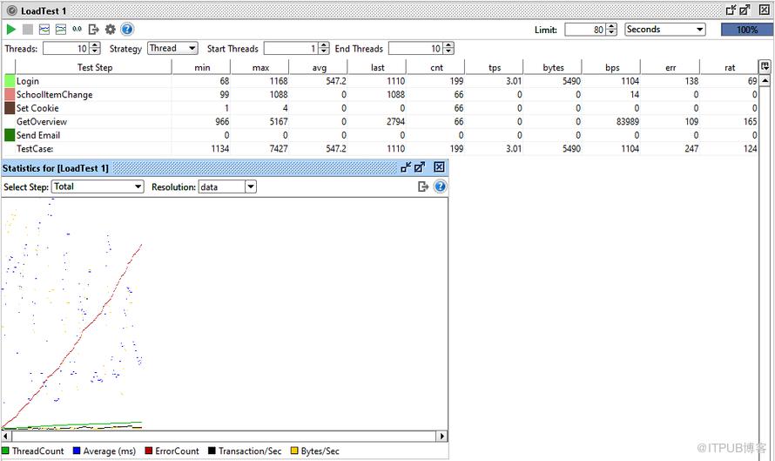Open help in the Statistics panel

440,186
